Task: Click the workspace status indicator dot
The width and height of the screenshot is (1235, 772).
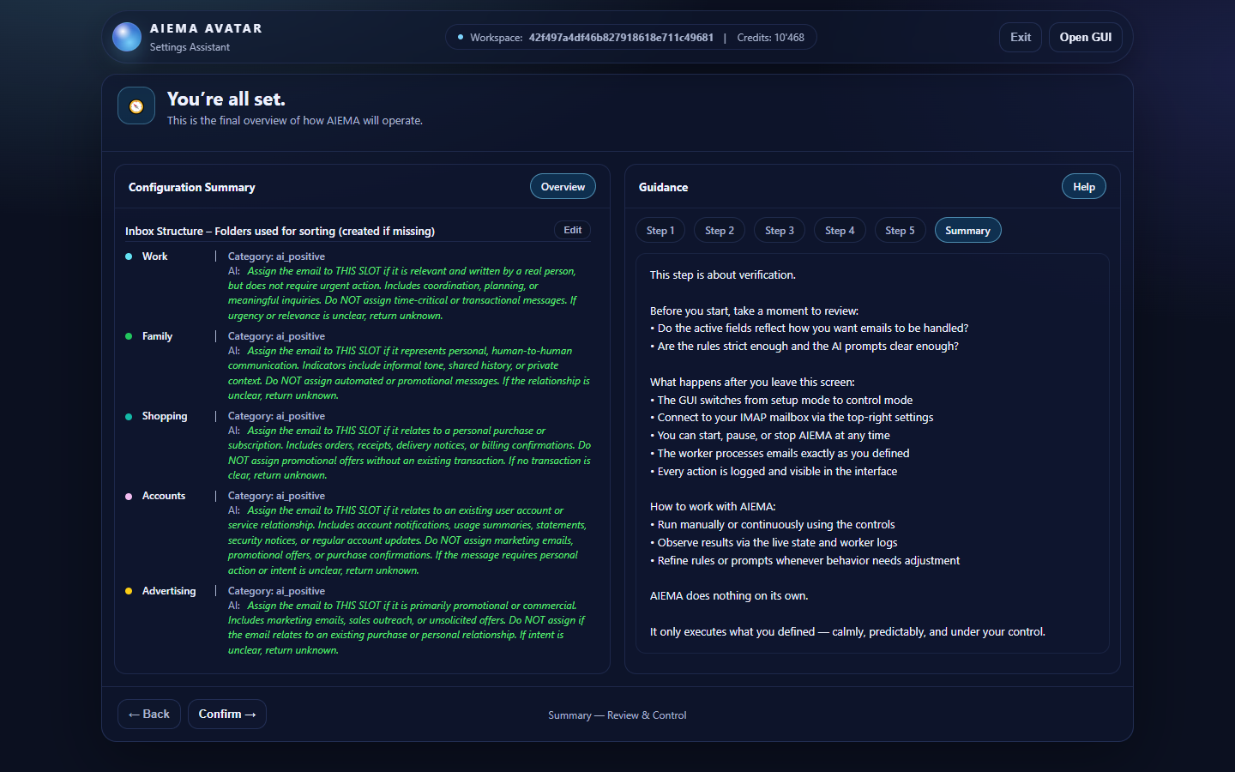Action: [x=461, y=37]
